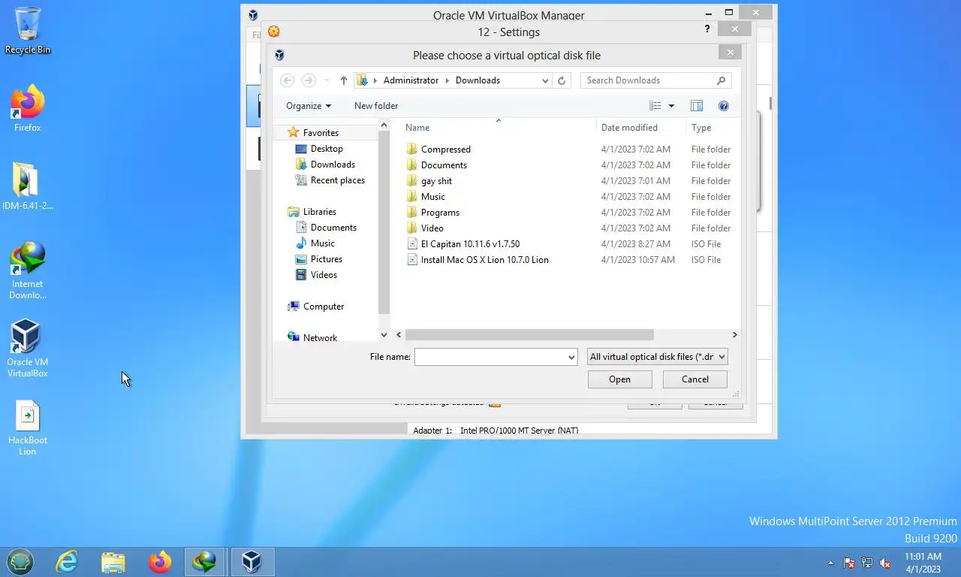This screenshot has width=961, height=577.
Task: Select Videos under Libraries
Action: [x=324, y=275]
